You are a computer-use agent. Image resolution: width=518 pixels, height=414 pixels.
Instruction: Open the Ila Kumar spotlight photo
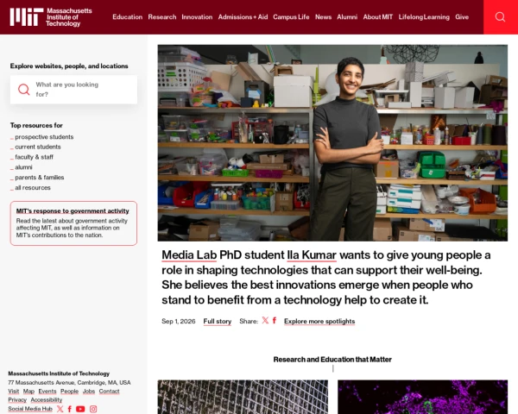tap(332, 143)
